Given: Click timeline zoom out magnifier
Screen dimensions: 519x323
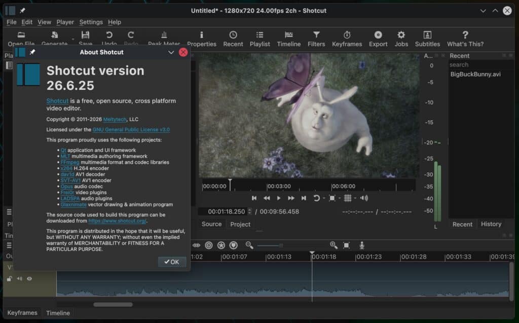Looking at the screenshot, I should (249, 245).
